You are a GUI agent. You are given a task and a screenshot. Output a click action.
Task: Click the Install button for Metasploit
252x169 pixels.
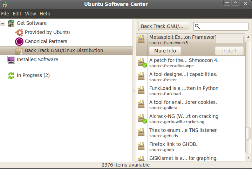pyautogui.click(x=229, y=51)
